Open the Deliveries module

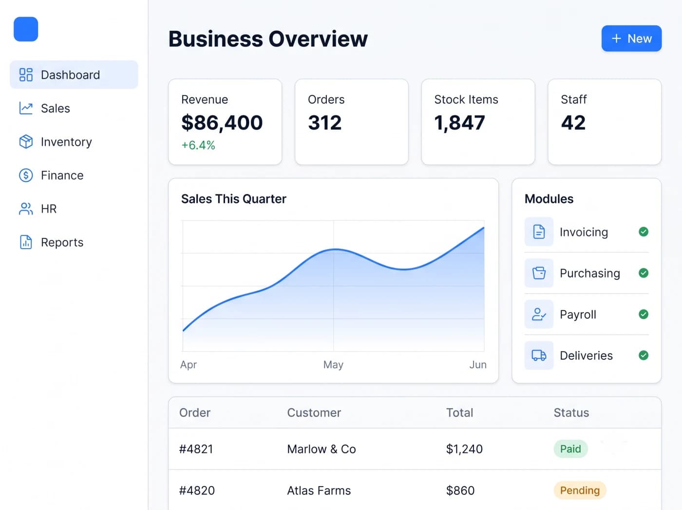point(587,355)
